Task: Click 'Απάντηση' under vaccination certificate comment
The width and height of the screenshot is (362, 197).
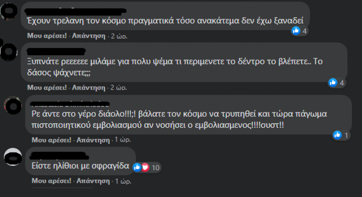Action: point(93,140)
